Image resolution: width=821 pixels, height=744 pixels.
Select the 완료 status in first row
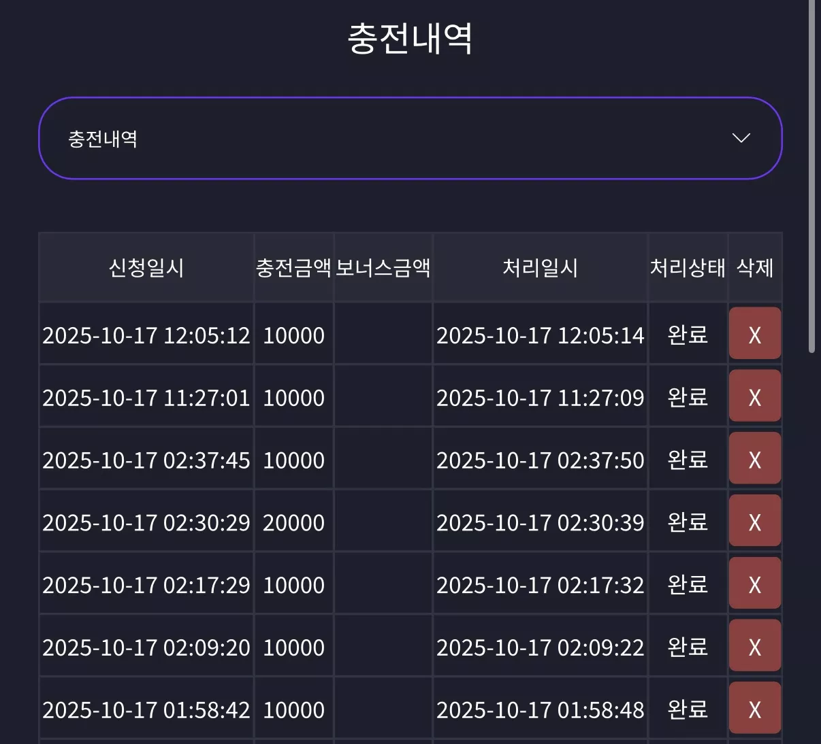(688, 334)
